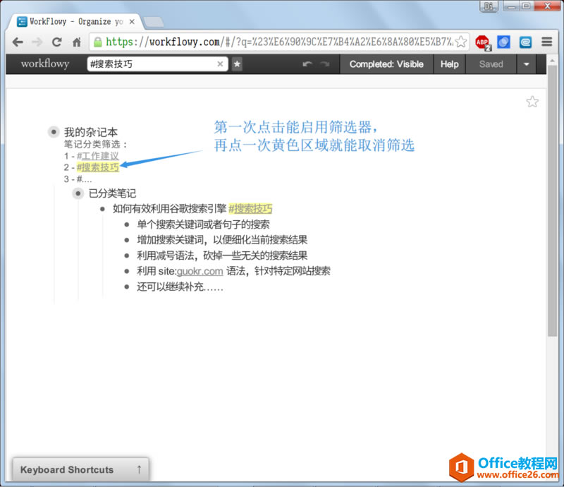Screen dimensions: 564x487
Task: Open the Help menu in WorkFlowy
Action: coord(449,64)
